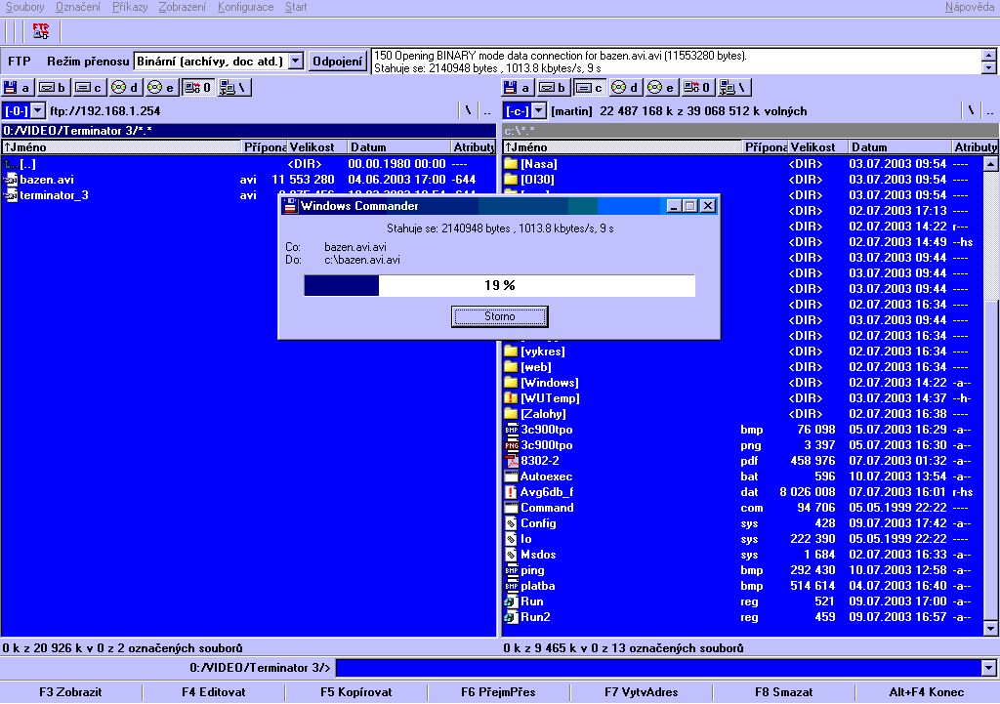The height and width of the screenshot is (704, 1000).
Task: Open the transfer mode dropdown
Action: click(296, 62)
